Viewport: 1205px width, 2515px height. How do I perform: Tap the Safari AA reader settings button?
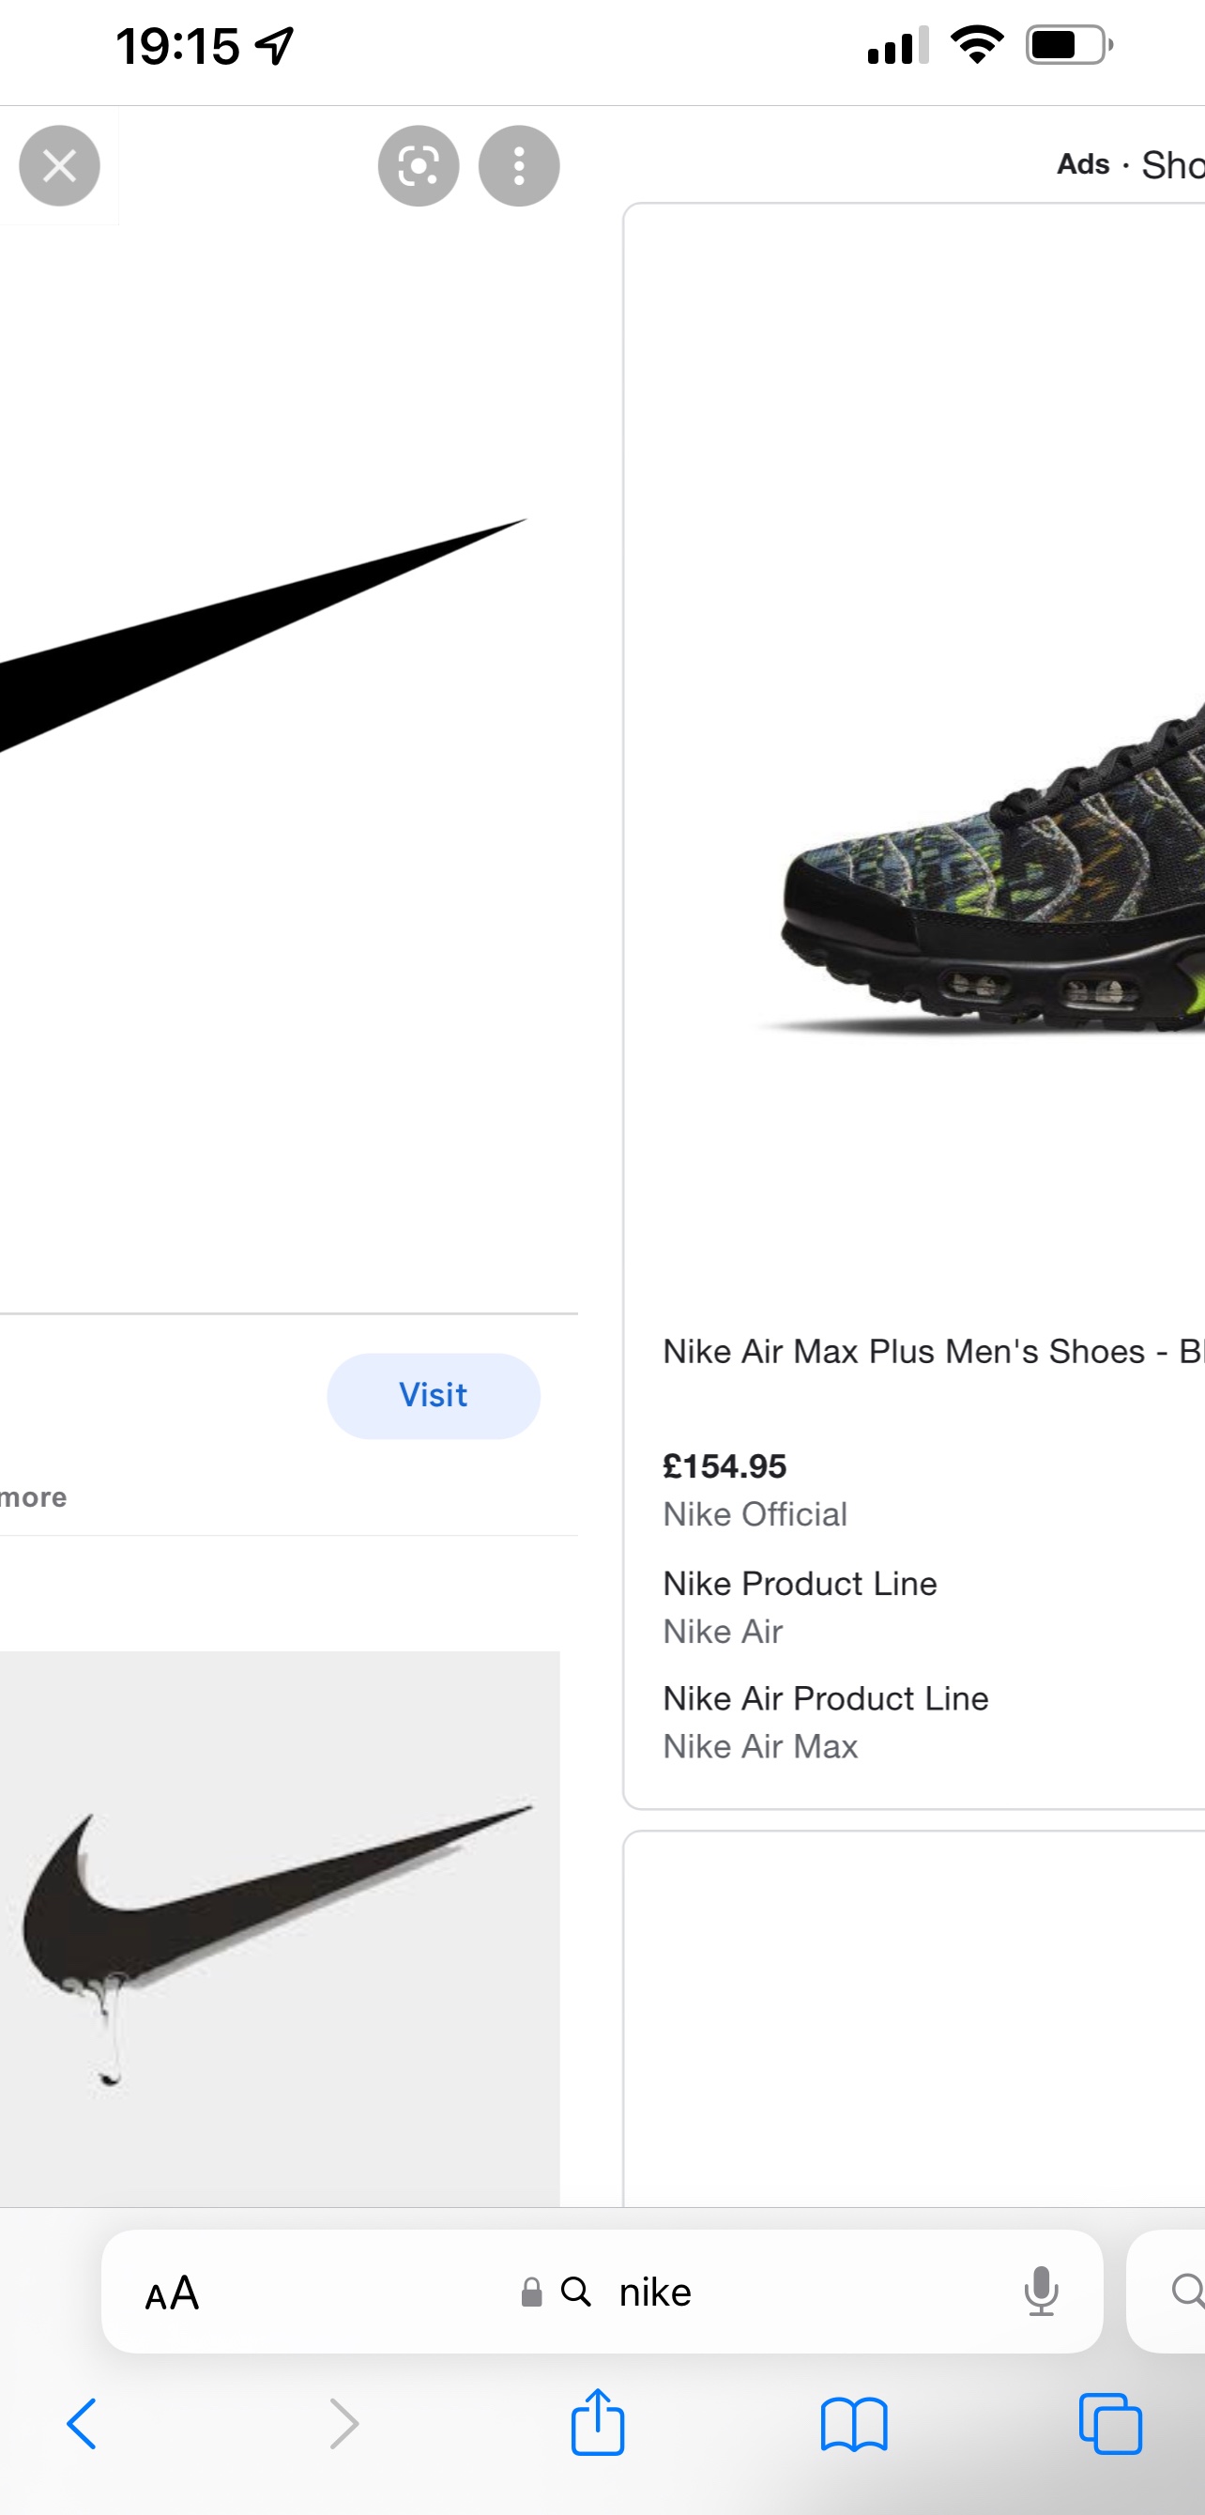(x=173, y=2293)
